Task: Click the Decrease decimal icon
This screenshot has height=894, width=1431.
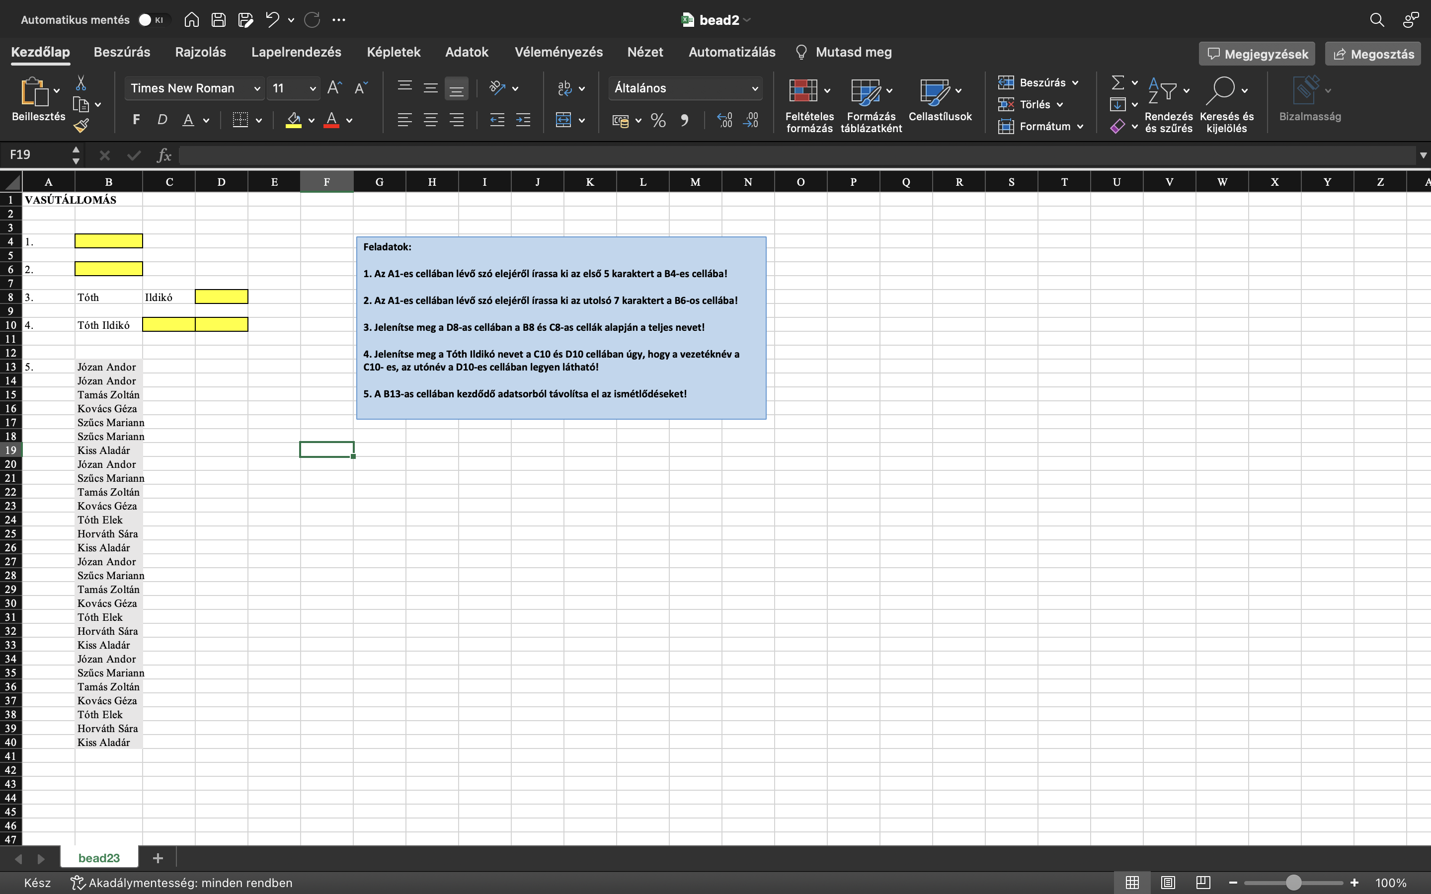Action: pyautogui.click(x=750, y=120)
